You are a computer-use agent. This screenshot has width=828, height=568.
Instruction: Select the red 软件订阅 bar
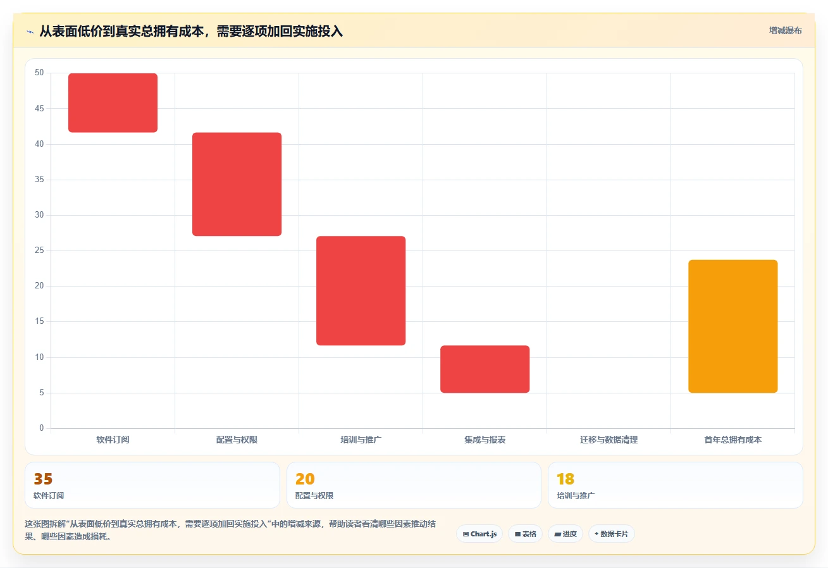coord(113,103)
